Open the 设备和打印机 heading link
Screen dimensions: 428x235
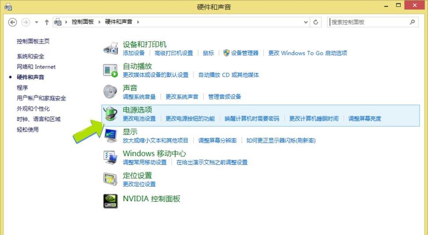pyautogui.click(x=145, y=44)
